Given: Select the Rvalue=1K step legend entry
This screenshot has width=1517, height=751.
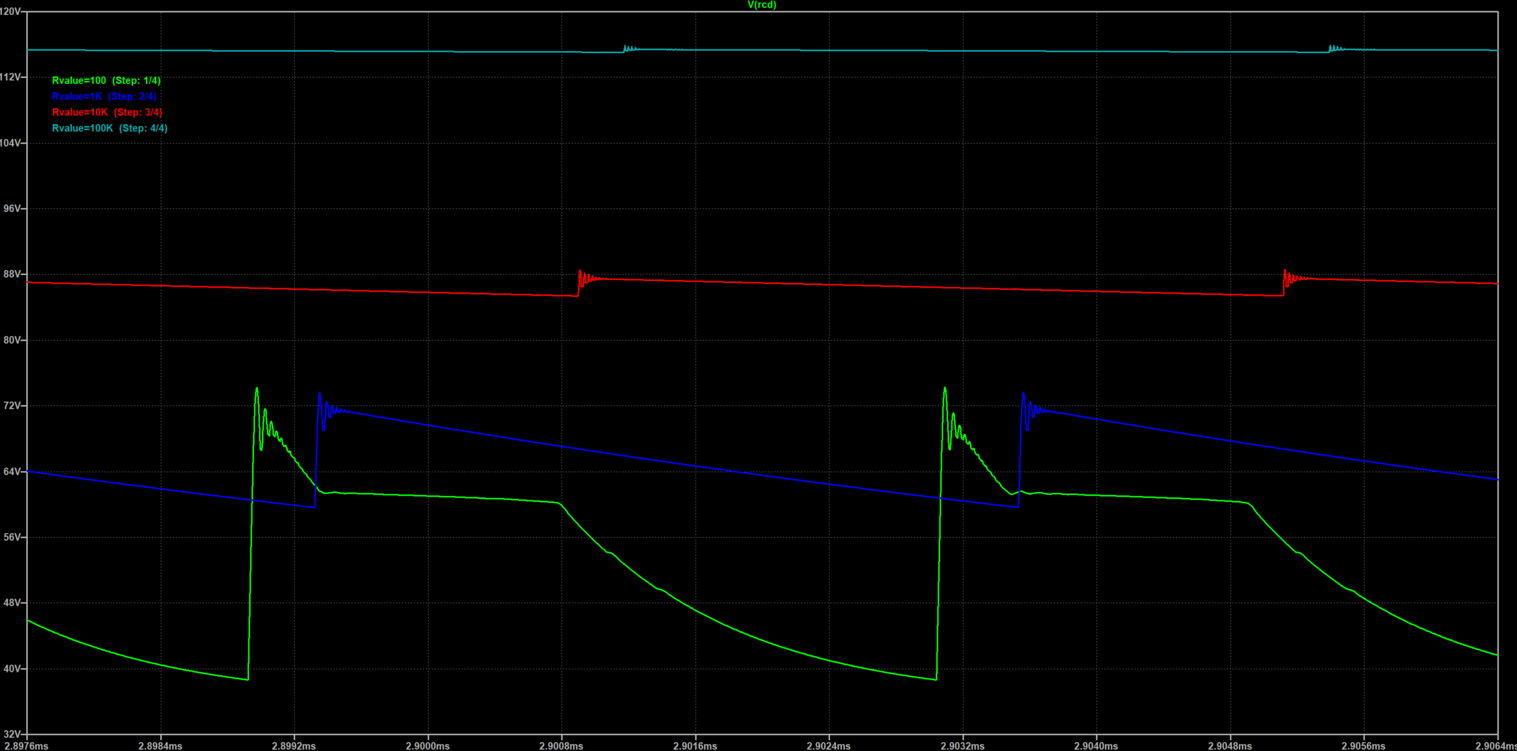Looking at the screenshot, I should coord(104,96).
